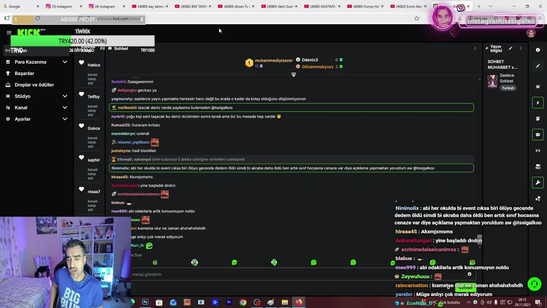Toggle the wrench stream info panel icon
Screen dimensions: 547x308
[538, 183]
